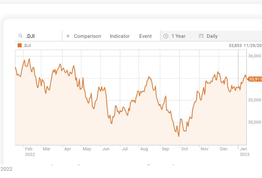Click the orange 33,911 current price tag
The width and height of the screenshot is (262, 178).
pyautogui.click(x=255, y=79)
